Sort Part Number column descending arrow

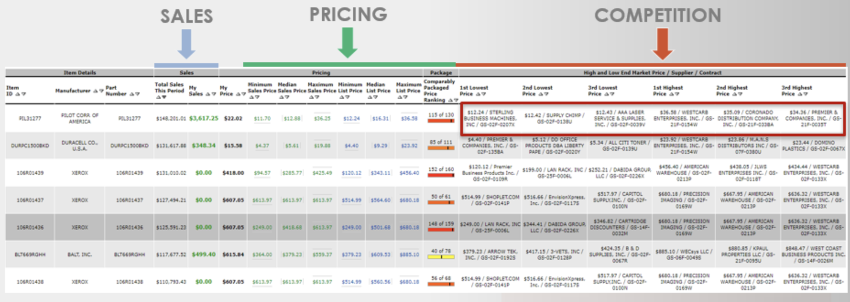tap(137, 94)
